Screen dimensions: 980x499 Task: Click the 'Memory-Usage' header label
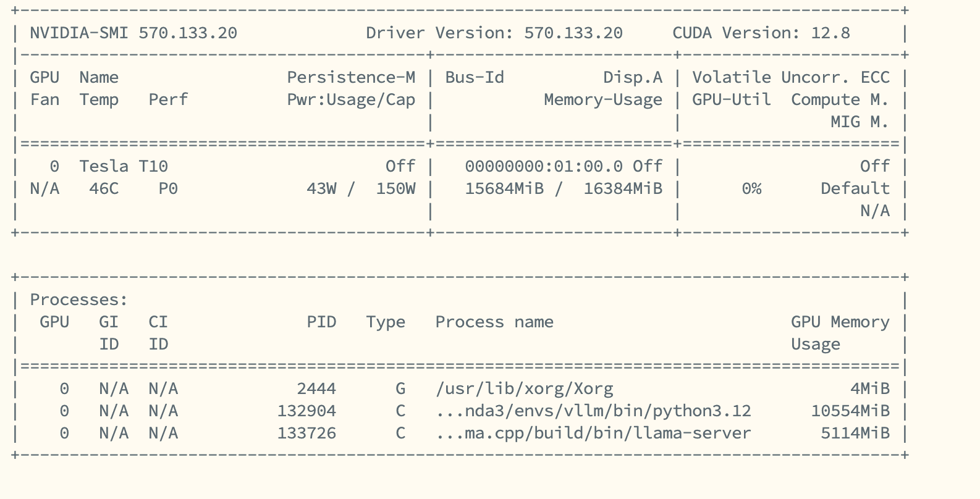coord(603,99)
